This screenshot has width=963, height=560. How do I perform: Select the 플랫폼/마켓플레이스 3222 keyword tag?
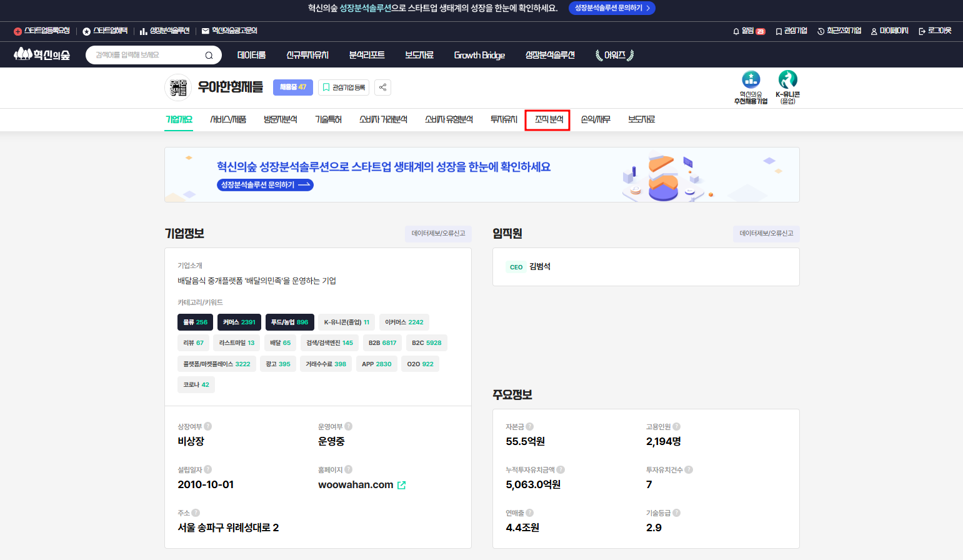click(217, 364)
